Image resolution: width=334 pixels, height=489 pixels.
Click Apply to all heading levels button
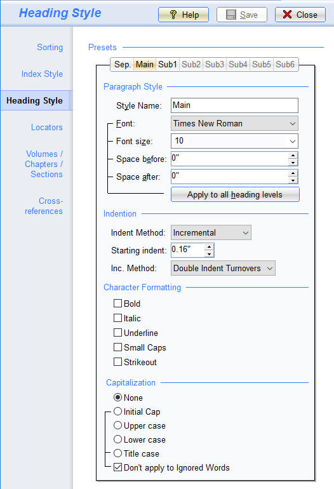(x=235, y=194)
